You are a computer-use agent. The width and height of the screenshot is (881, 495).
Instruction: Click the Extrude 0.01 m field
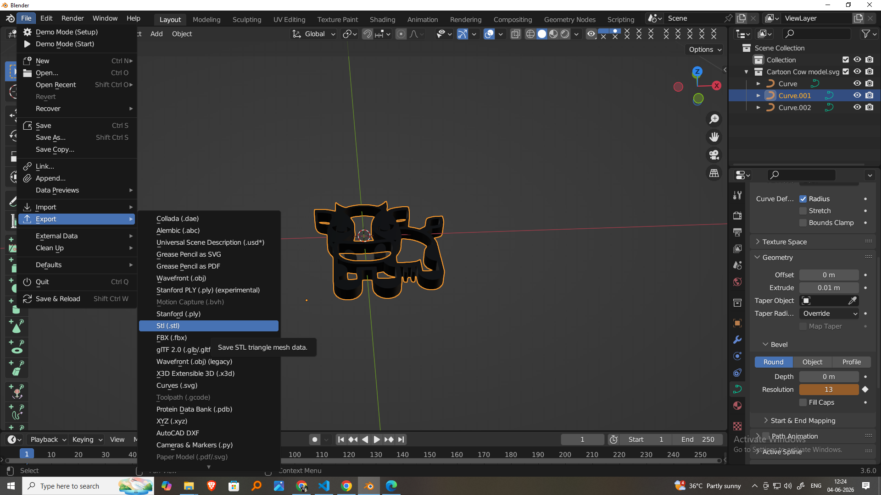tap(829, 288)
